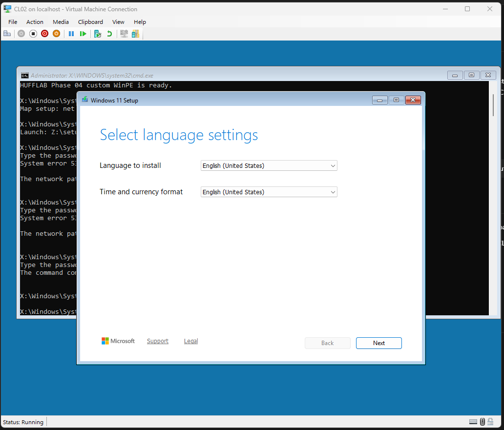Image resolution: width=504 pixels, height=430 pixels.
Task: Send Ctrl+Alt+Del toolbar icon
Action: pos(7,34)
